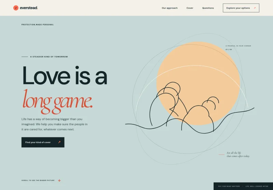Click the Find your kind of cover button
The image size is (273, 190).
coord(43,142)
